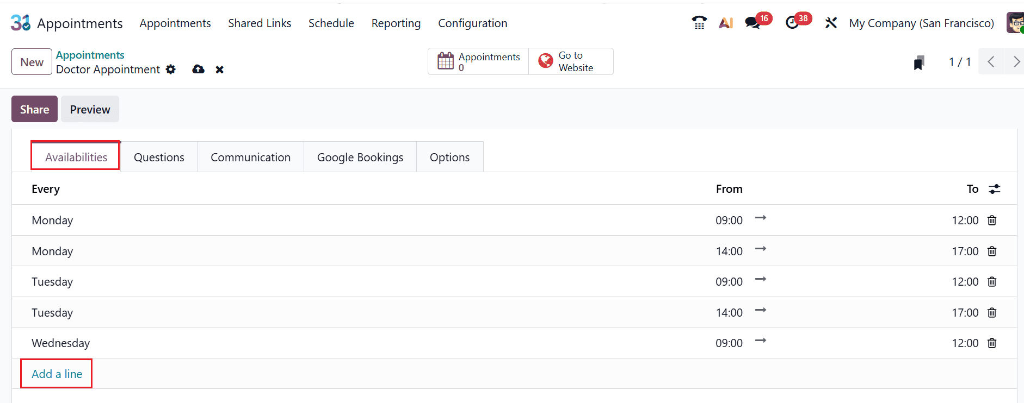
Task: Open the user avatar menu
Action: point(1015,23)
